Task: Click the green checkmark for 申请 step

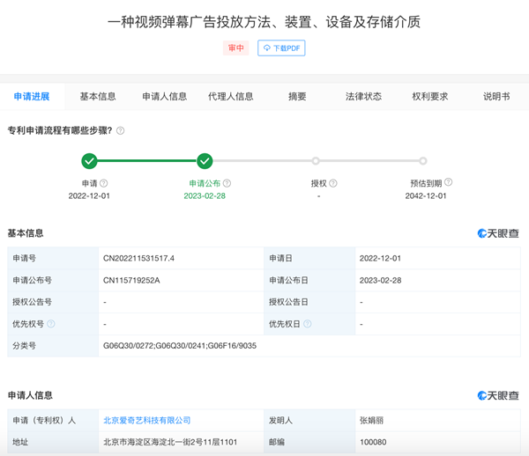Action: pyautogui.click(x=89, y=161)
